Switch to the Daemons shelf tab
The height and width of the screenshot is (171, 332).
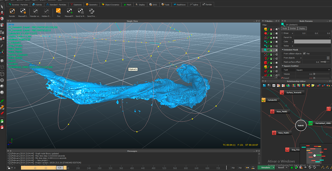(x=76, y=4)
